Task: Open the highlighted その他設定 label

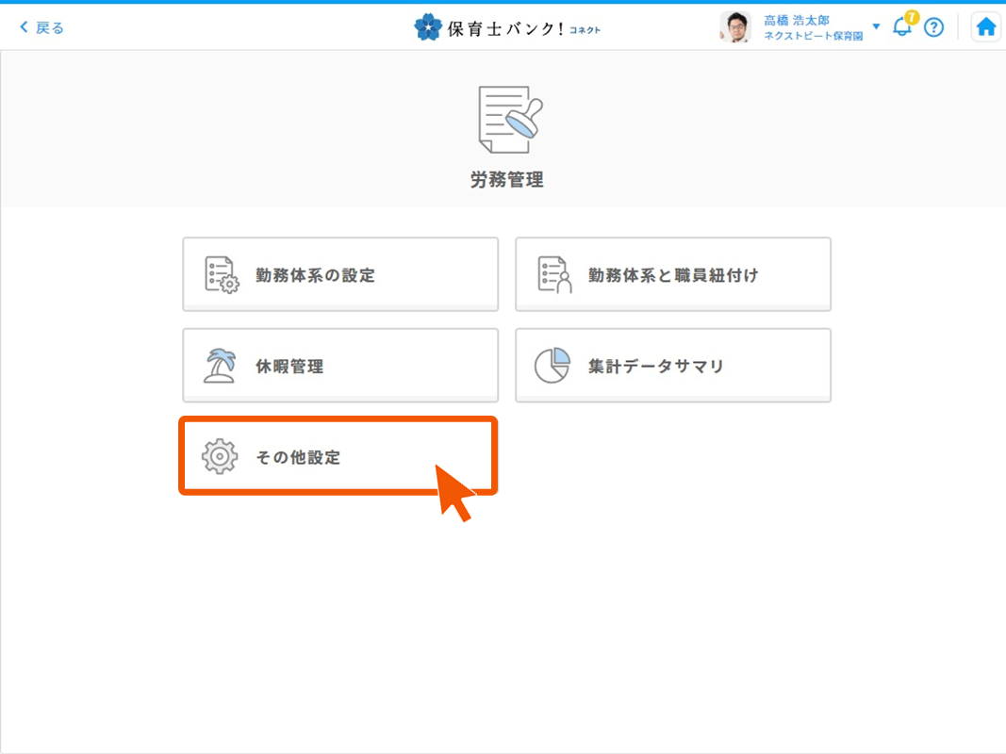Action: click(298, 457)
